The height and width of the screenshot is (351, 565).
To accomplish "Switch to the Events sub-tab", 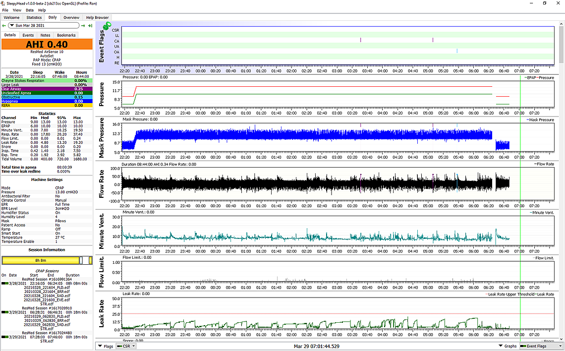I will tap(28, 35).
